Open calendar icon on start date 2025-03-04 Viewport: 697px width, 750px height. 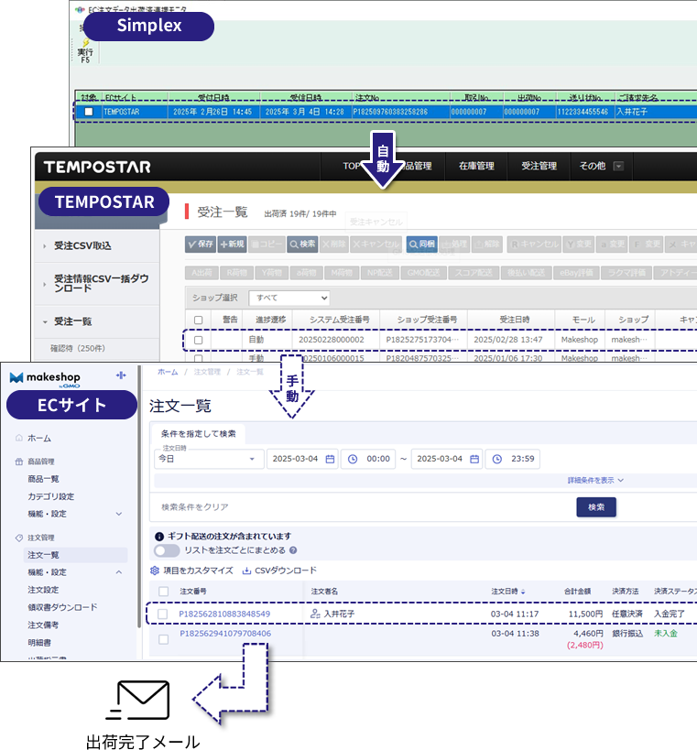tap(330, 459)
